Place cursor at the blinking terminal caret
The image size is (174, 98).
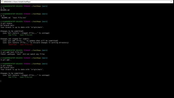[1, 81]
